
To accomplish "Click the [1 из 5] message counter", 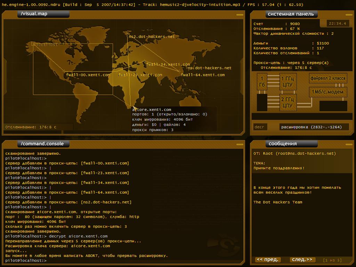I will pos(332,260).
